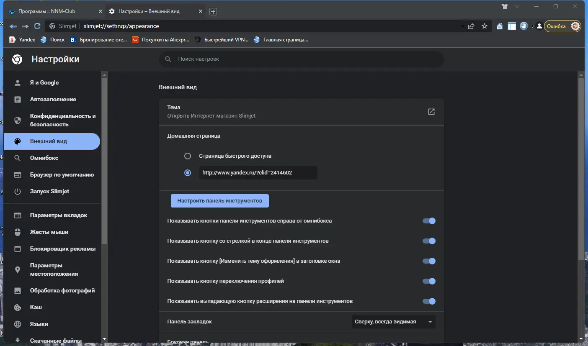Open Кэш settings section
This screenshot has width=588, height=346.
(52, 307)
